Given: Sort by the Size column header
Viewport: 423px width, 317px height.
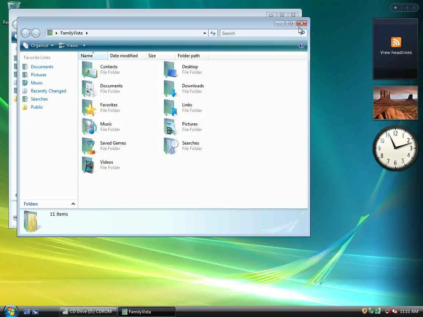Looking at the screenshot, I should pyautogui.click(x=160, y=56).
